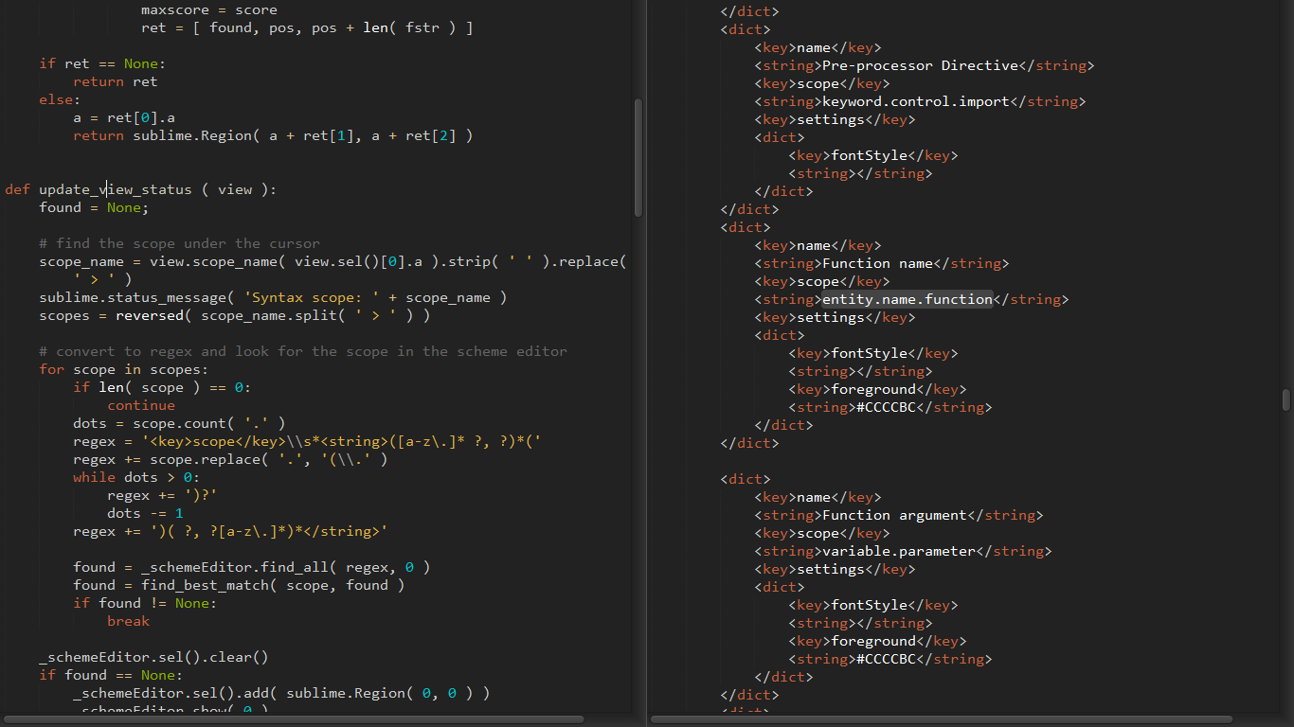This screenshot has height=727, width=1294.
Task: Click the 'Function argument' string value
Action: [x=894, y=516]
